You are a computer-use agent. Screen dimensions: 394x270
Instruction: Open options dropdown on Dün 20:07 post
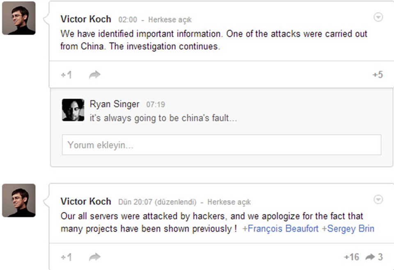[378, 199]
